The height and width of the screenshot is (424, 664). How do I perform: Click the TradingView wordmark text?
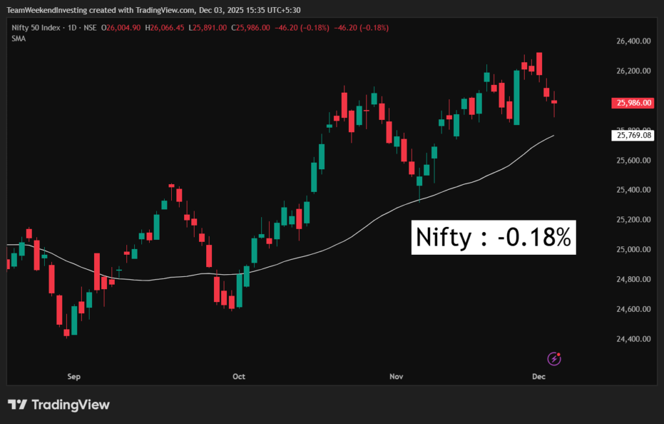click(x=71, y=405)
